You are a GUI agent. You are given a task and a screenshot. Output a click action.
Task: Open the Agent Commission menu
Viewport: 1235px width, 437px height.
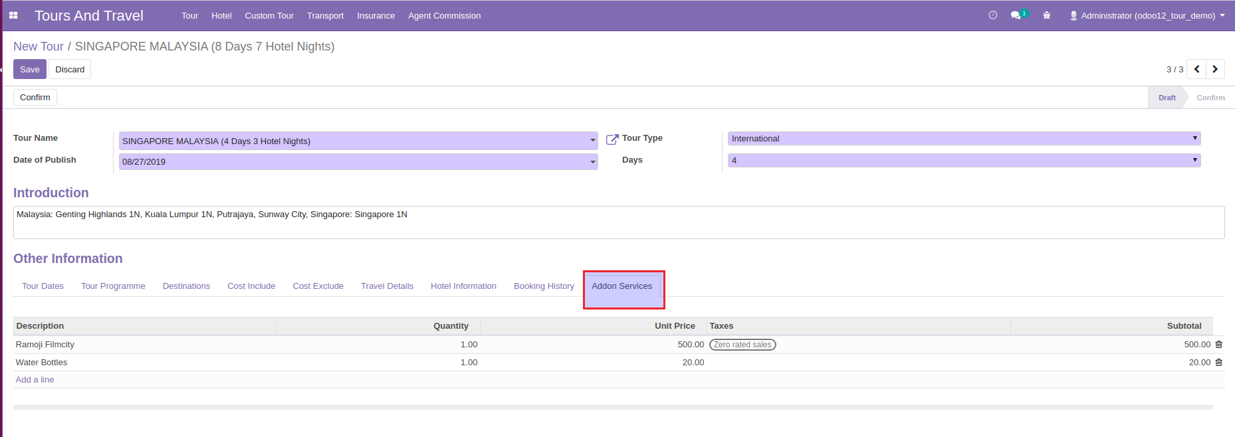[x=444, y=15]
